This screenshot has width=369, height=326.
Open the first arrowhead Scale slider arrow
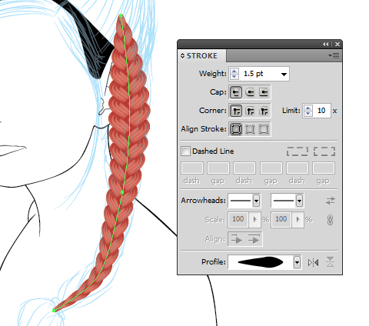coord(254,220)
